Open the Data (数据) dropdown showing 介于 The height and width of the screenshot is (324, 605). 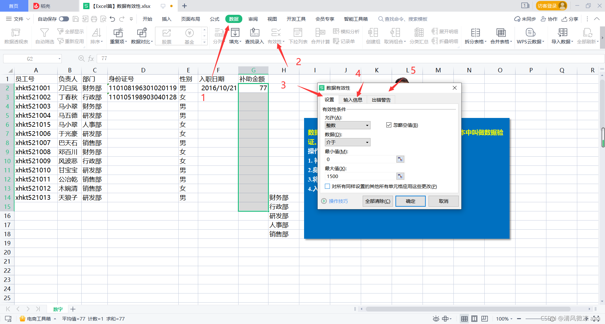pos(348,142)
